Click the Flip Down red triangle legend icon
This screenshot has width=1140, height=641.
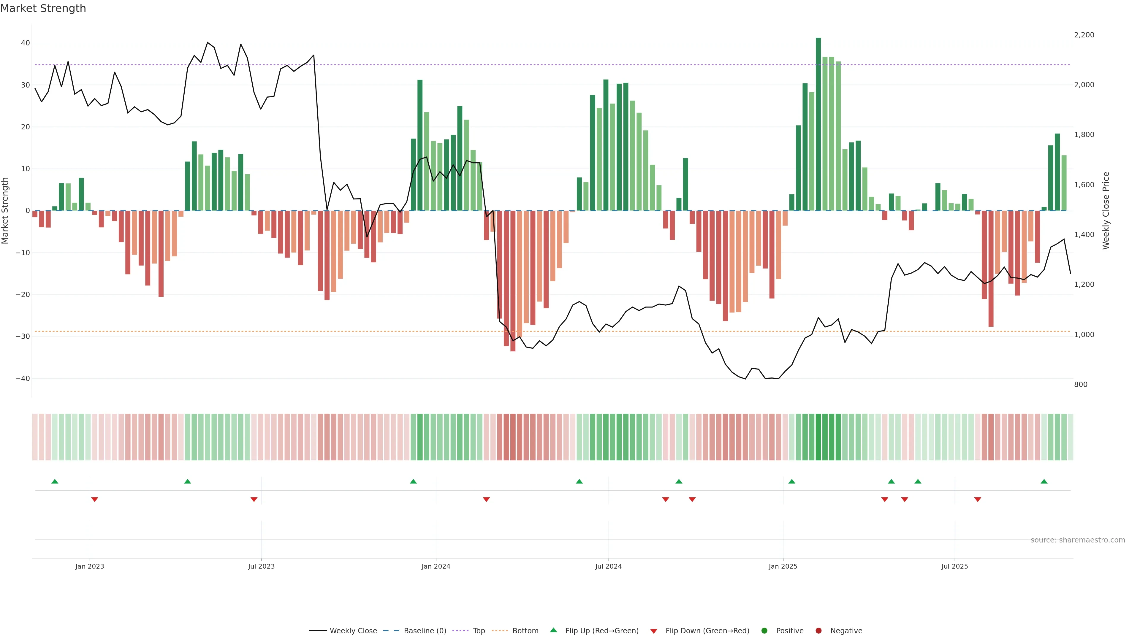654,631
